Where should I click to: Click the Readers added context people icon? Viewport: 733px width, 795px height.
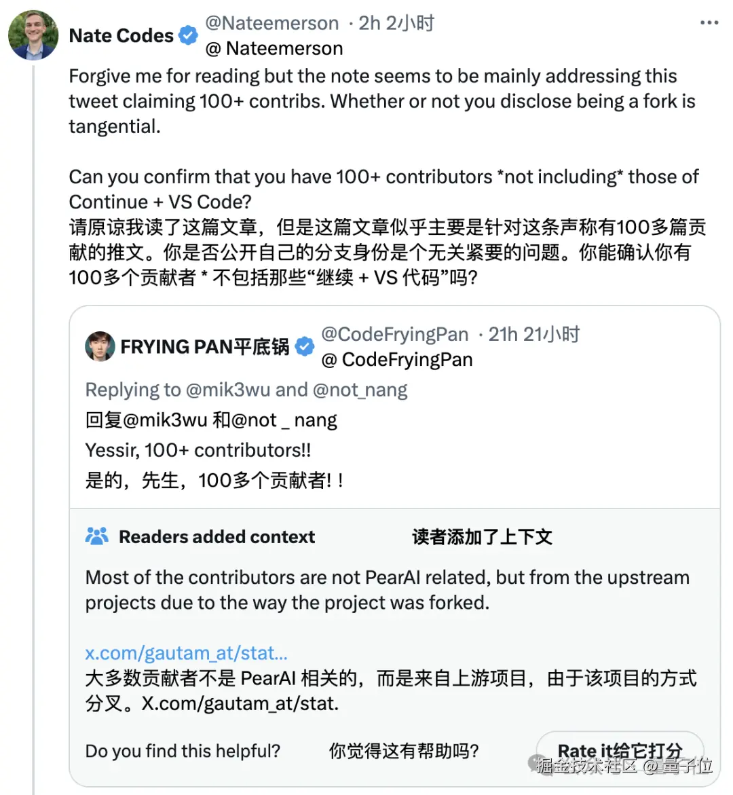(x=97, y=536)
